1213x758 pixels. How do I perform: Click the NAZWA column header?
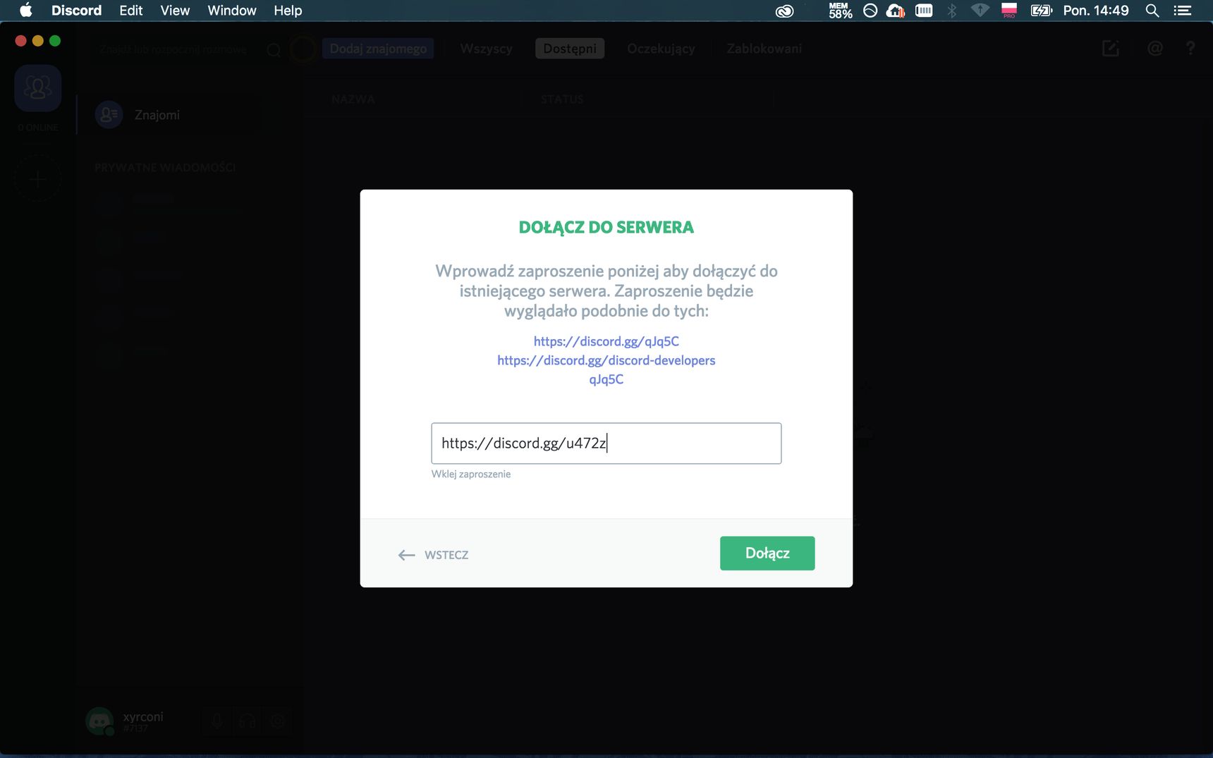[353, 99]
